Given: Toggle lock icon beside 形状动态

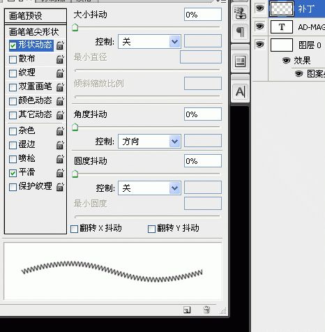Looking at the screenshot, I should click(60, 45).
